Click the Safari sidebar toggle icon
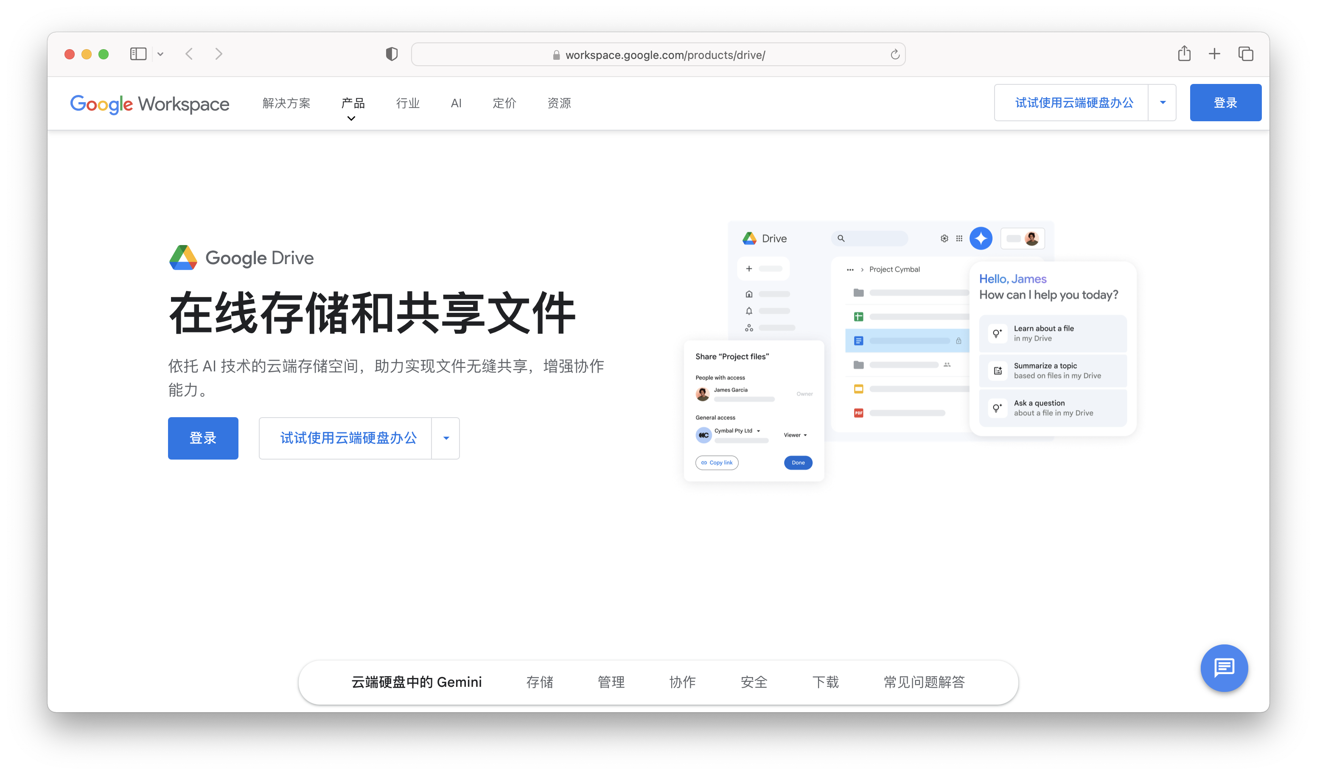1317x775 pixels. (x=138, y=54)
